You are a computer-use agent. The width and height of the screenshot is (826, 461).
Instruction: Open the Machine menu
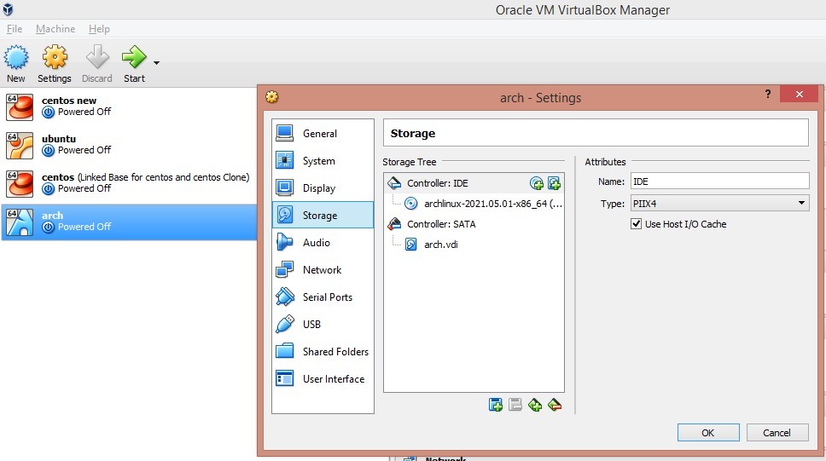55,29
